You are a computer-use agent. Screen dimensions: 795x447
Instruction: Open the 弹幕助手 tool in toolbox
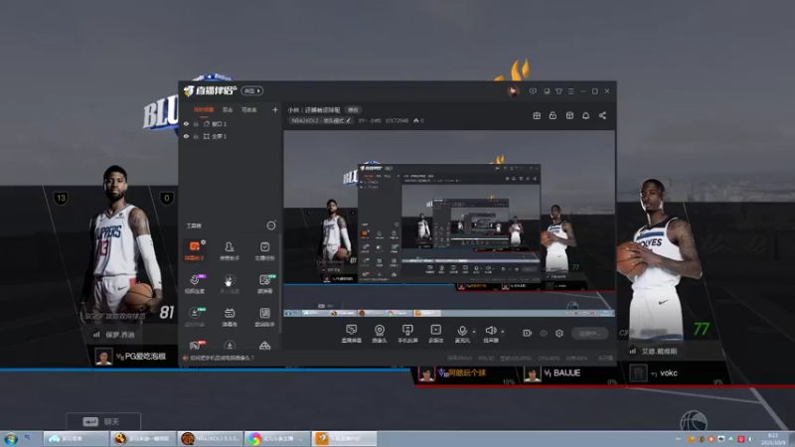pyautogui.click(x=195, y=250)
